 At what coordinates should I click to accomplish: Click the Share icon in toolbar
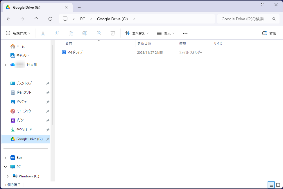point(99,33)
